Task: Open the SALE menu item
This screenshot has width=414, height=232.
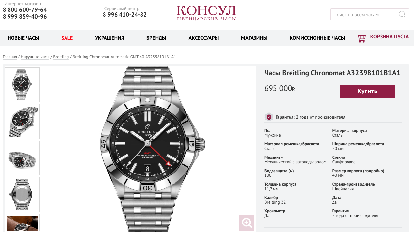Action: click(x=67, y=38)
